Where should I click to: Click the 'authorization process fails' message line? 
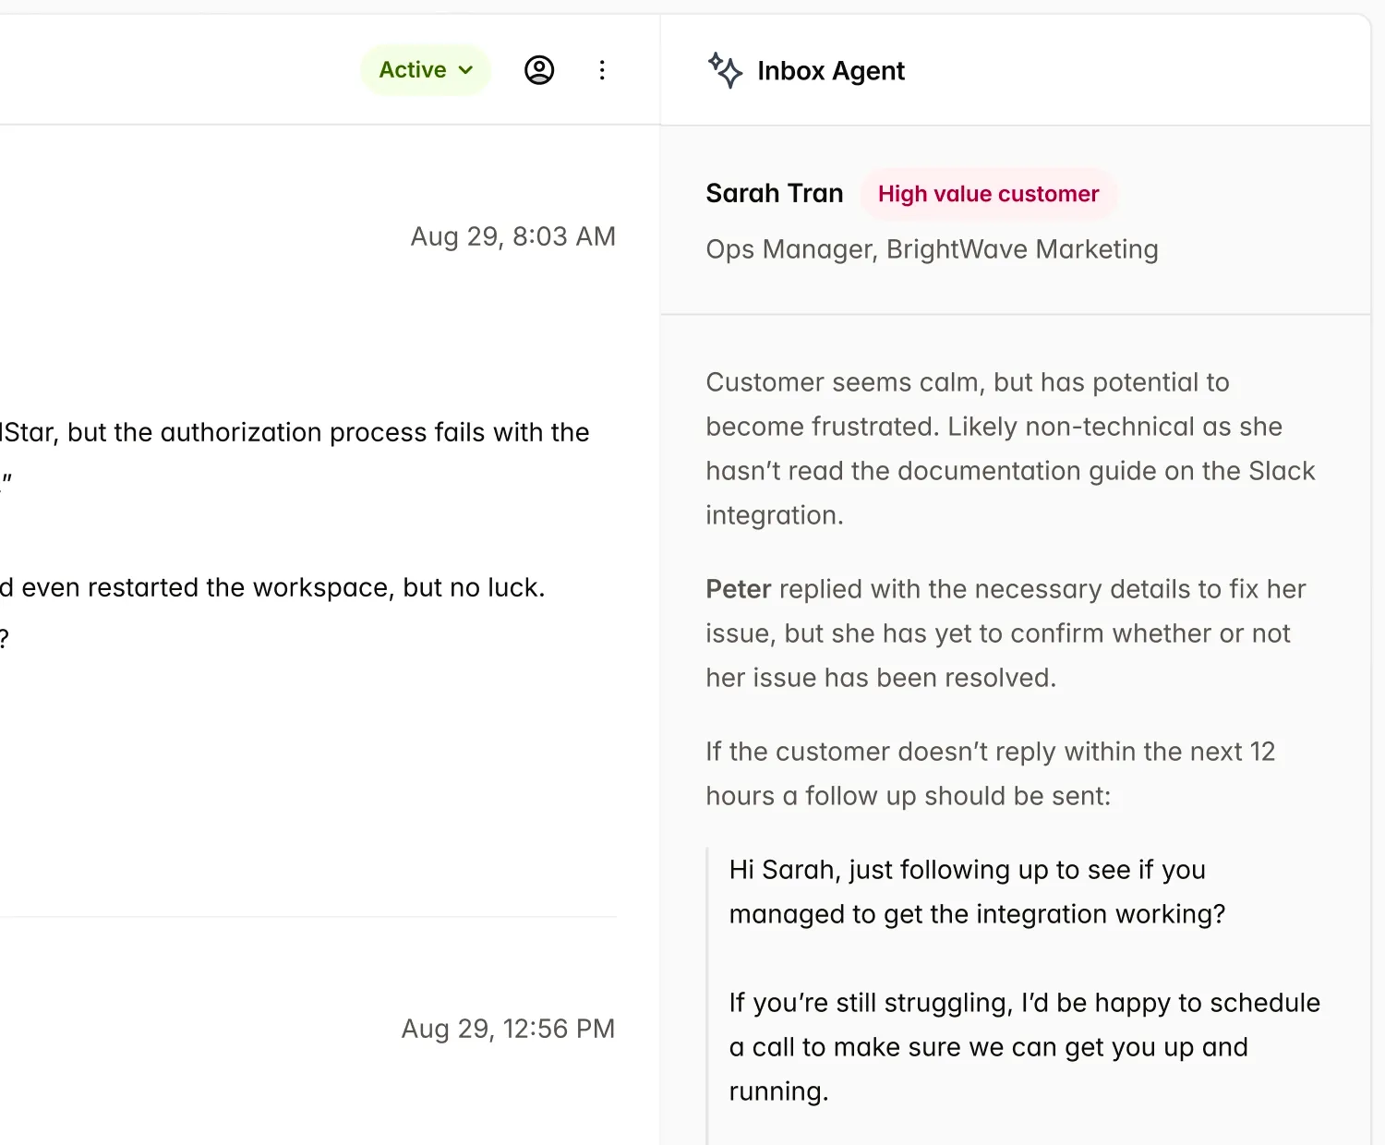pyautogui.click(x=295, y=432)
